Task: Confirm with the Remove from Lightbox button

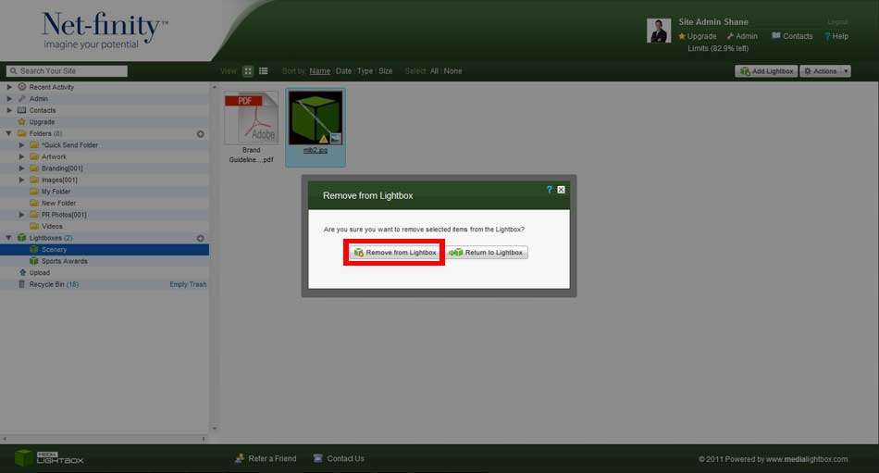Action: pos(394,253)
